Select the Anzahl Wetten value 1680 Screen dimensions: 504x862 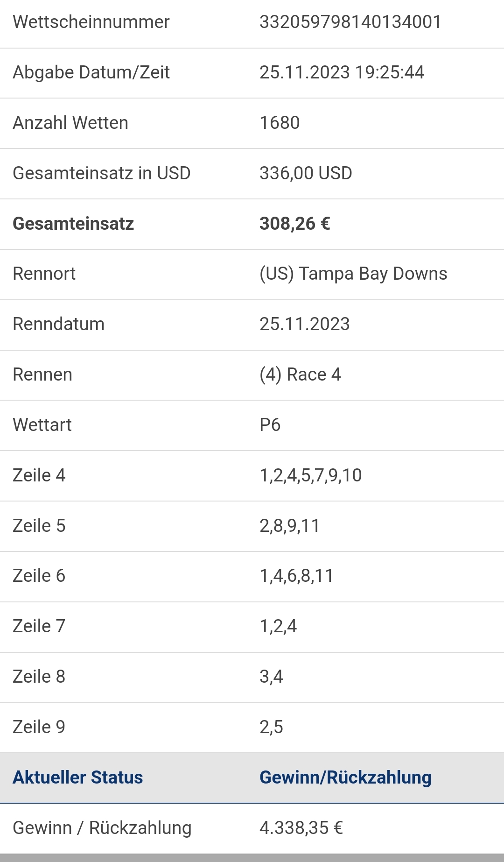280,123
